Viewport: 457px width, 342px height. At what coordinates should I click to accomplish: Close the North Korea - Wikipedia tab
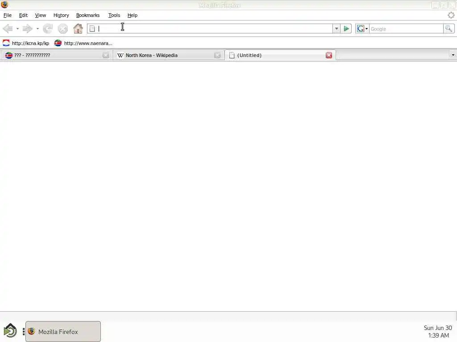coord(217,55)
